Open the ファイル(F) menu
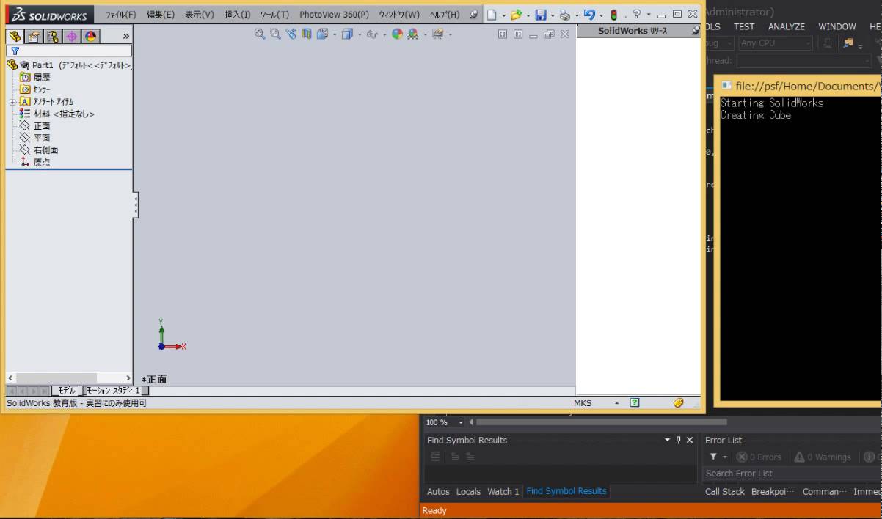Image resolution: width=882 pixels, height=519 pixels. (x=120, y=15)
